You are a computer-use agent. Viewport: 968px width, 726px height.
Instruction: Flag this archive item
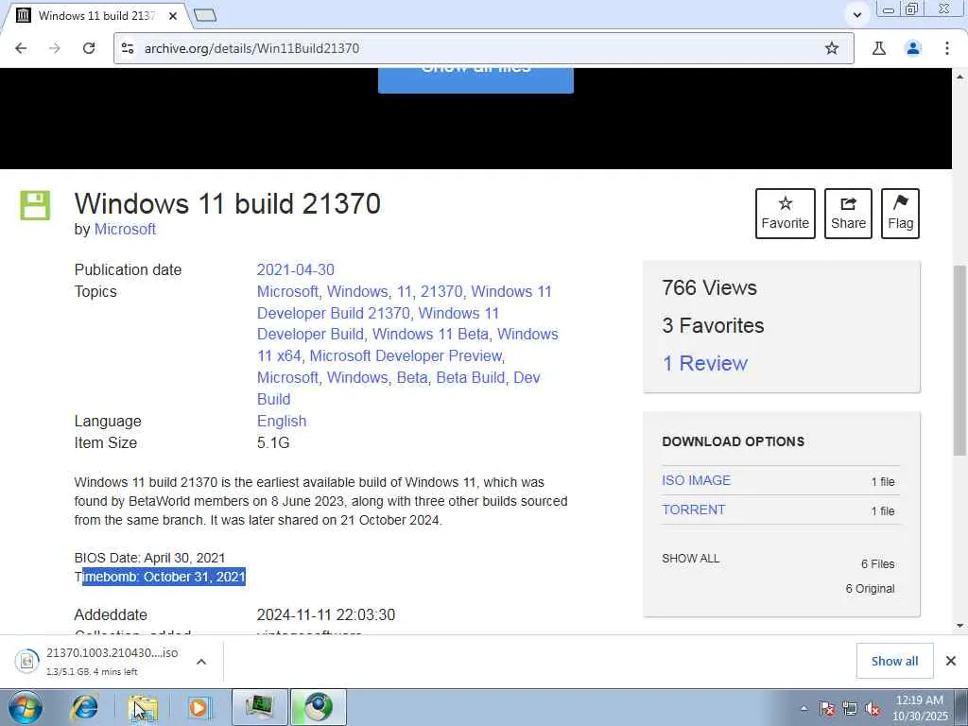[x=900, y=214]
